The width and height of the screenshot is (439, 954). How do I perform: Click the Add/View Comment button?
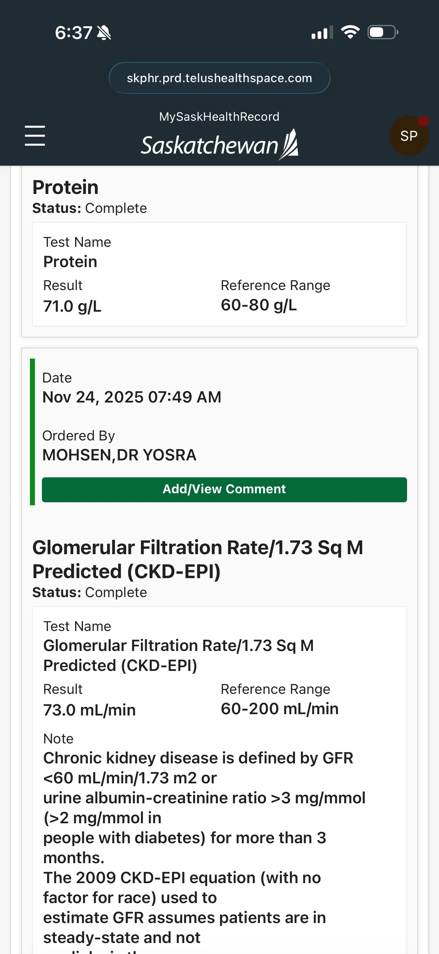coord(224,490)
